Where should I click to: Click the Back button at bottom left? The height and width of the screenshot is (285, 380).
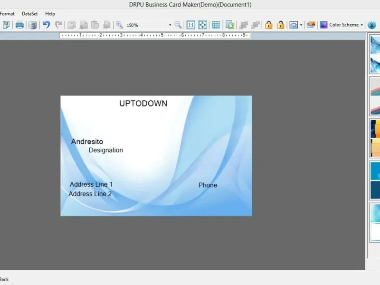point(4,279)
